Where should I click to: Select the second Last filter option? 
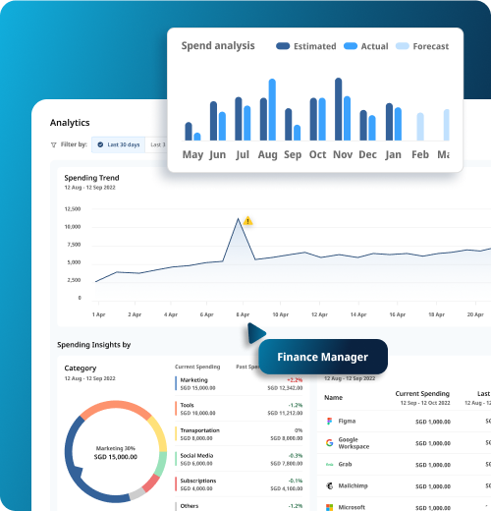156,144
